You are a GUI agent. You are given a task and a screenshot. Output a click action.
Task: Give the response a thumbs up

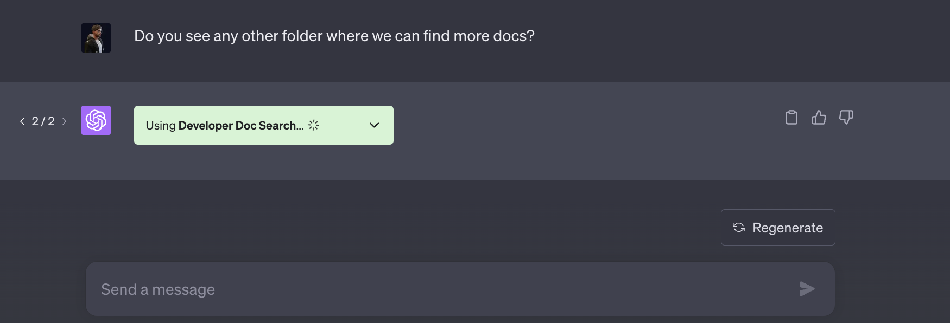coord(819,117)
